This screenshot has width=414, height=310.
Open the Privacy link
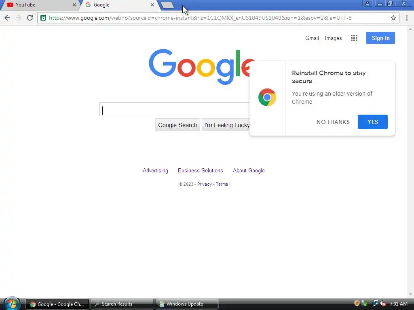pos(204,184)
